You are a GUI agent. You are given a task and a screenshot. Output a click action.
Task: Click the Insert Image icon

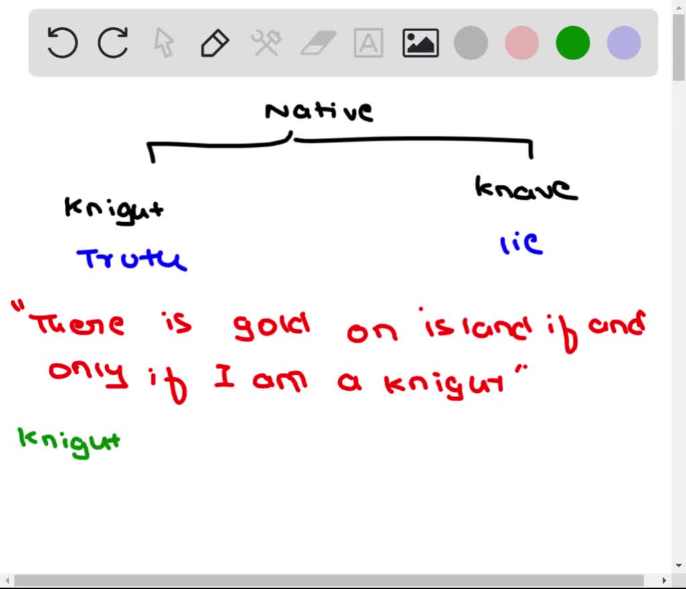point(419,42)
